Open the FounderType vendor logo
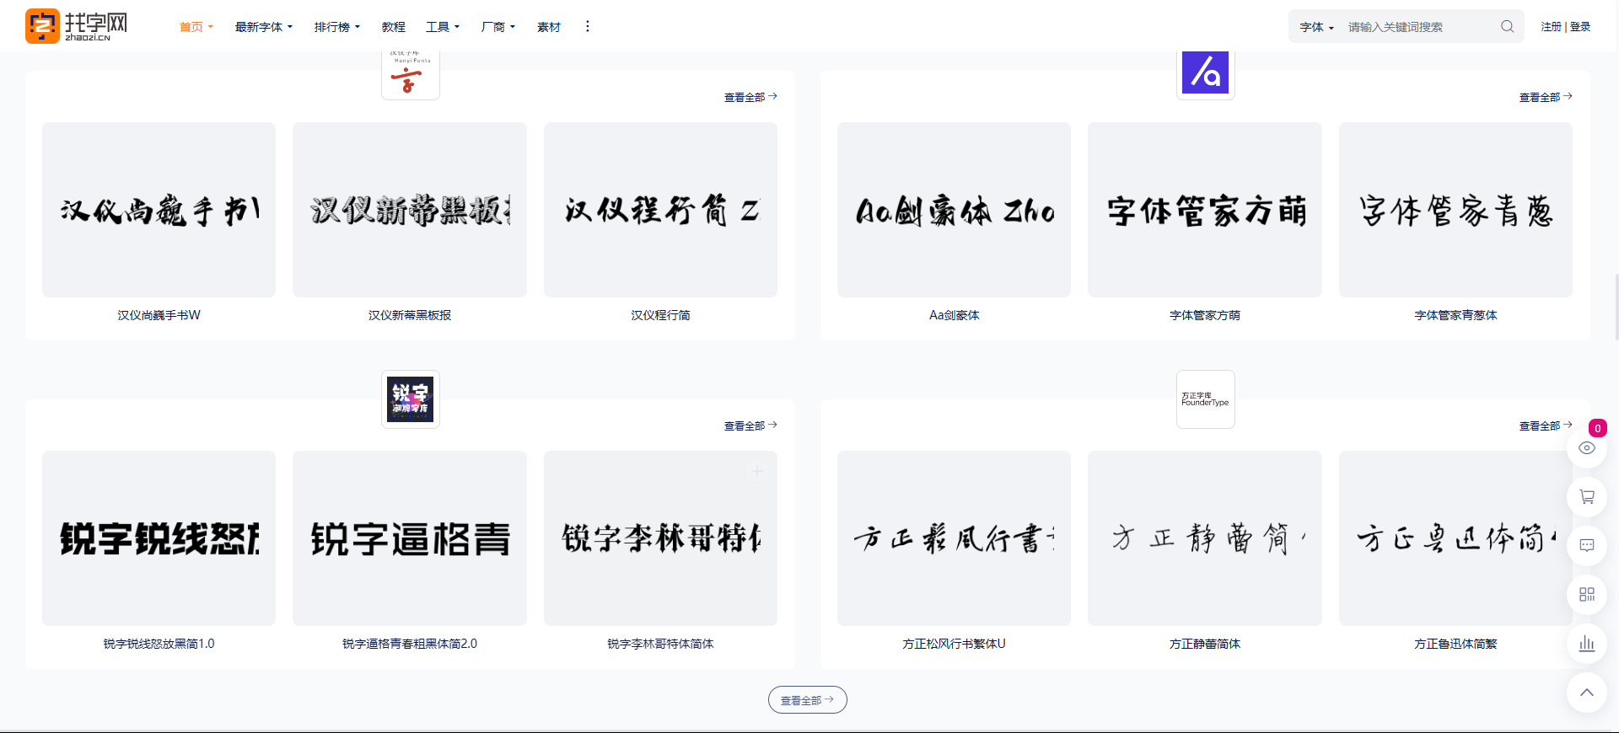The width and height of the screenshot is (1619, 733). (1206, 399)
